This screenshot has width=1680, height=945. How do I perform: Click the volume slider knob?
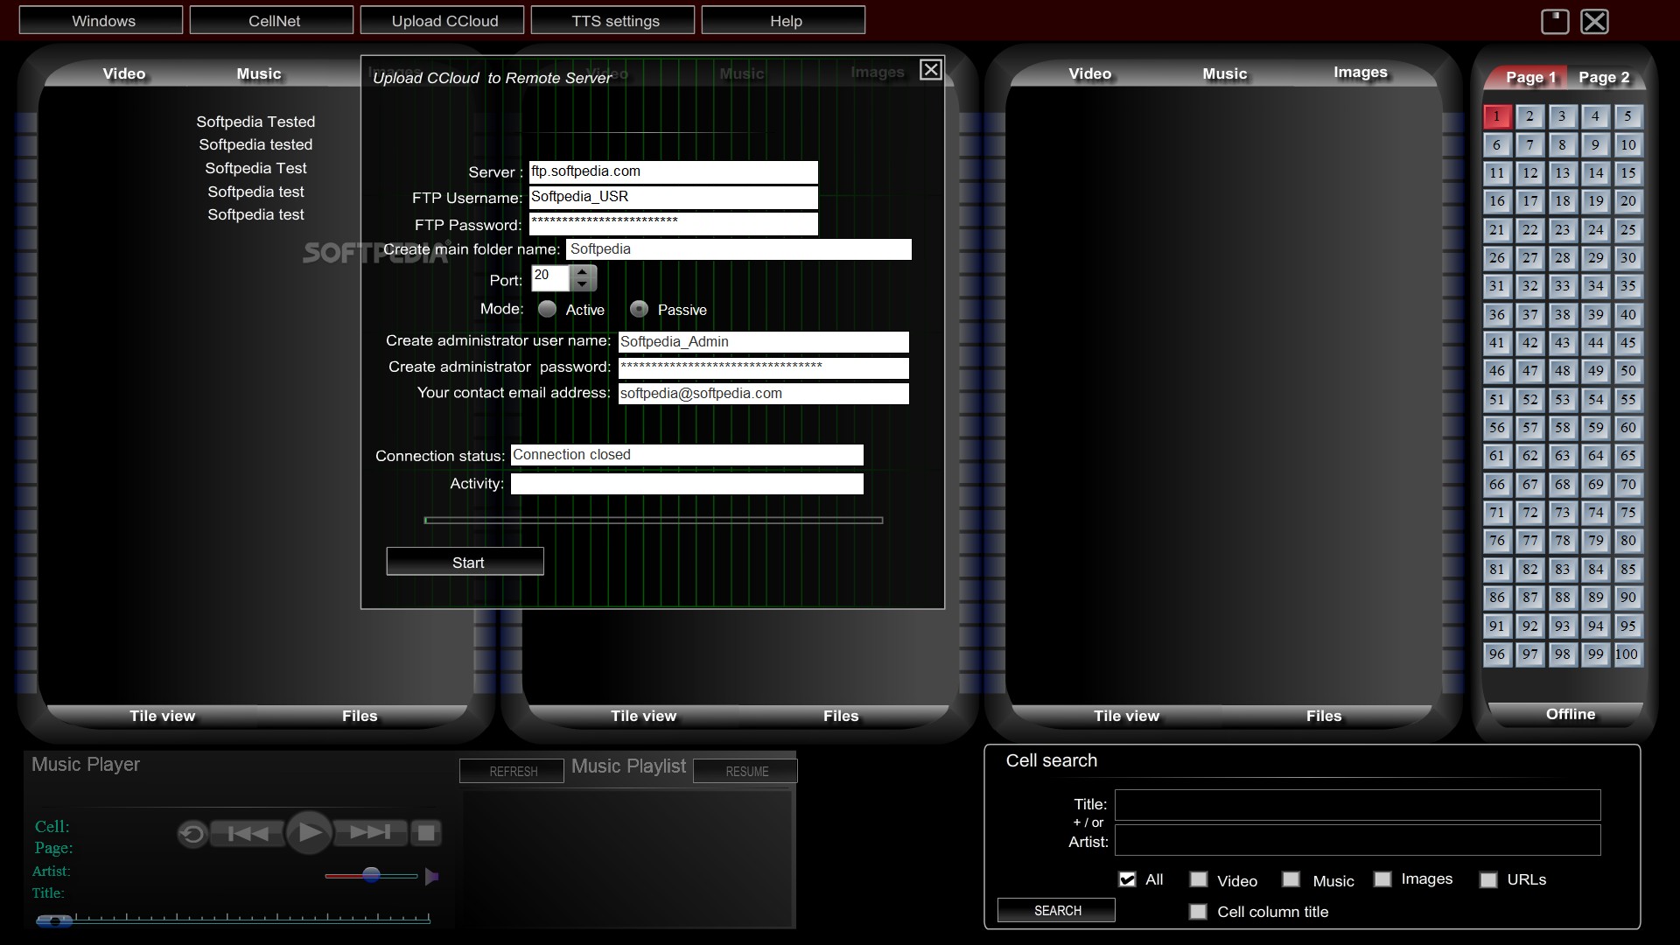372,875
